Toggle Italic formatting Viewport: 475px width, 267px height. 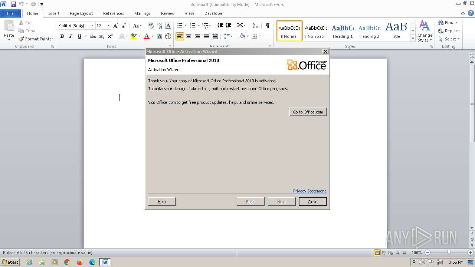coord(71,36)
